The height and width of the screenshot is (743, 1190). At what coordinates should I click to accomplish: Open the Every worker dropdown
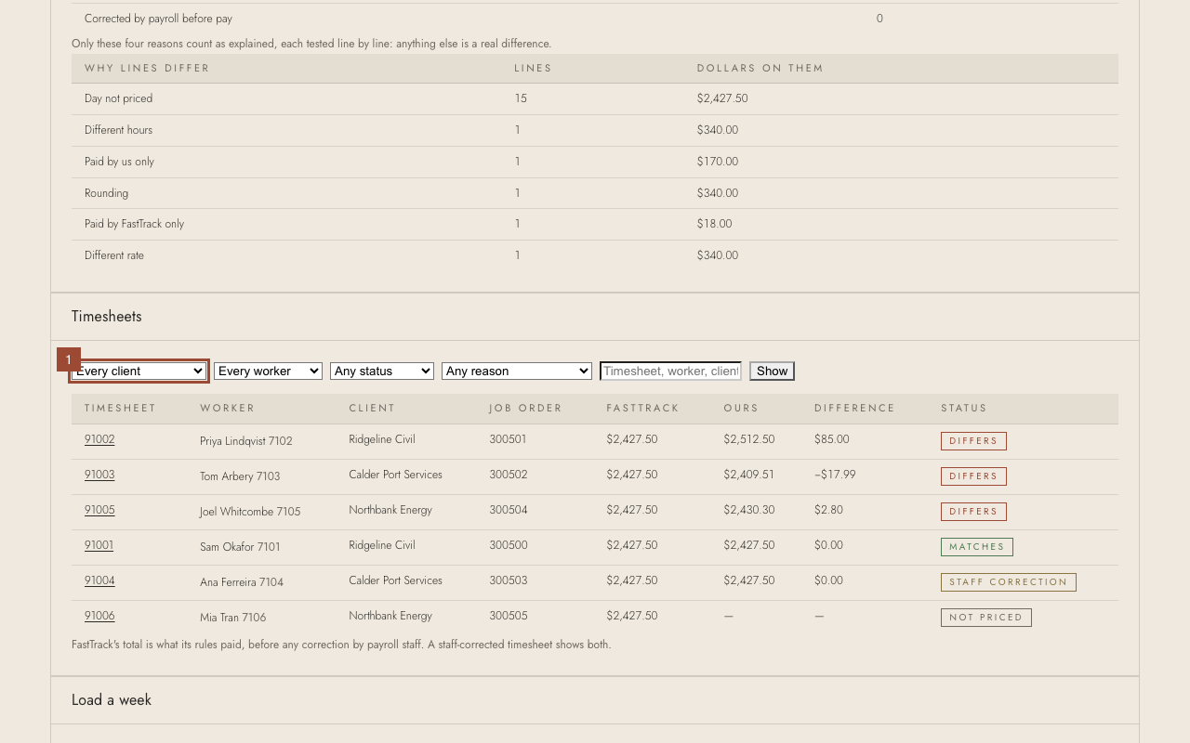click(x=268, y=371)
